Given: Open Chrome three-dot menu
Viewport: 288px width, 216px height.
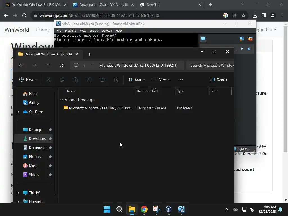Looking at the screenshot, I should click(282, 15).
